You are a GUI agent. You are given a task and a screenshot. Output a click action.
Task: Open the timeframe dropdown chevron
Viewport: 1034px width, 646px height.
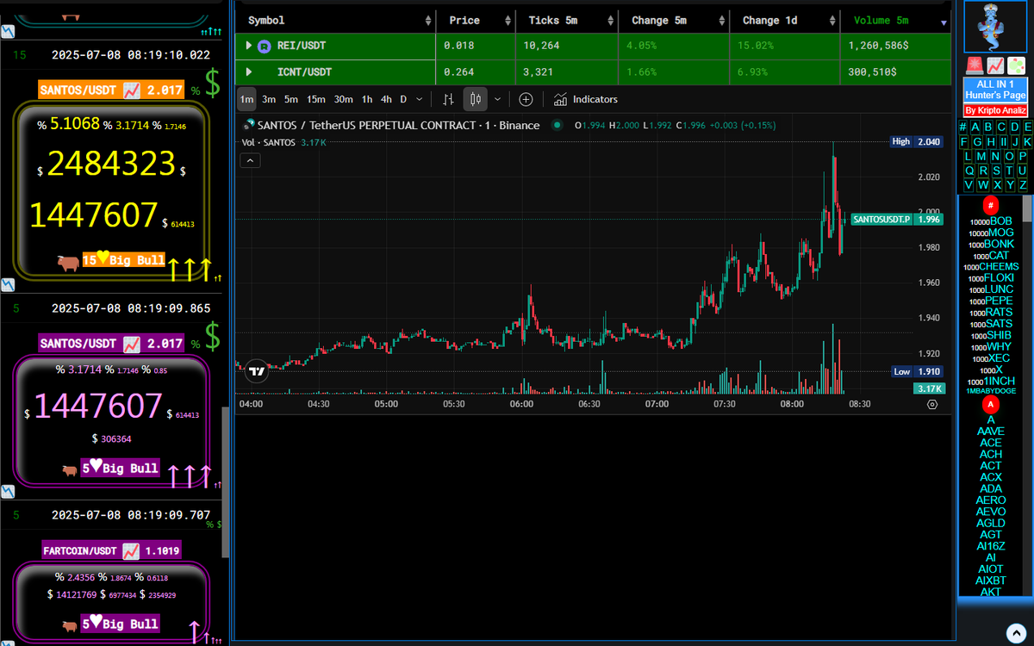[x=420, y=99]
